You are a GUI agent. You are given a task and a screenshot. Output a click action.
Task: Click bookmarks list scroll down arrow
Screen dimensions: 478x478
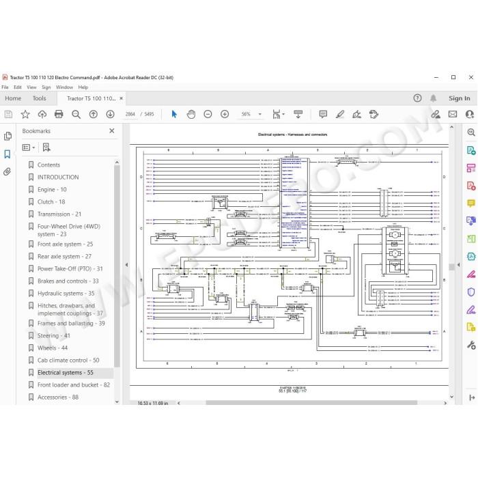(117, 402)
